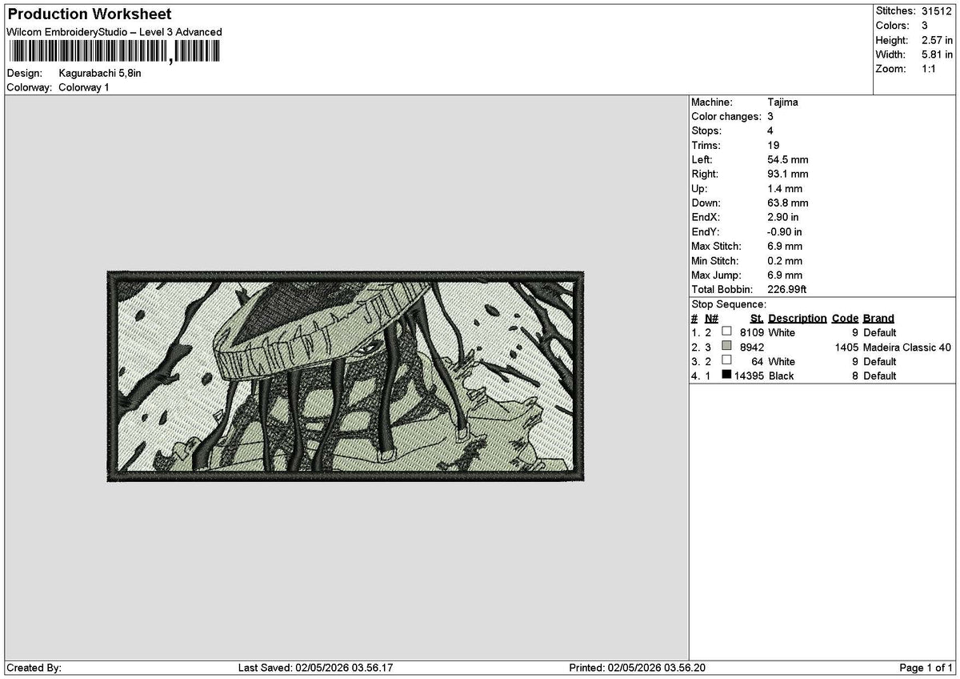Select the design name "Kagurabachi 5,8in"
The height and width of the screenshot is (679, 960).
tap(100, 73)
